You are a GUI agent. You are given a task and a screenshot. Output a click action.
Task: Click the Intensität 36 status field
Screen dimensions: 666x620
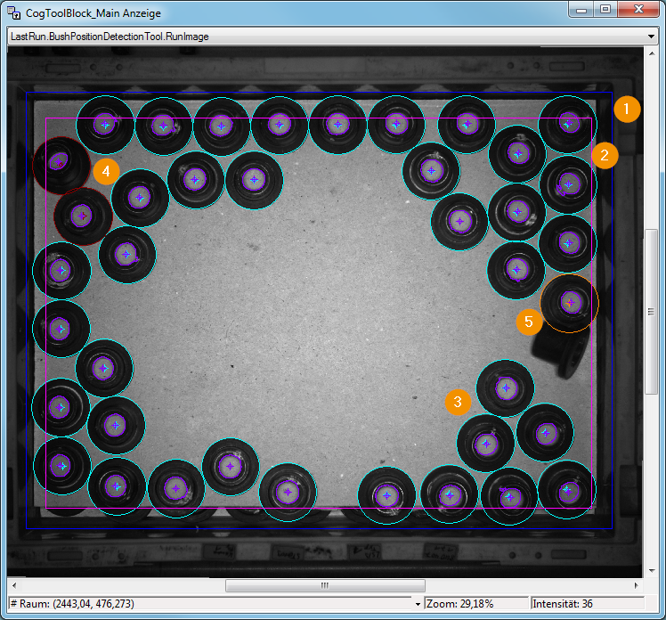click(588, 604)
